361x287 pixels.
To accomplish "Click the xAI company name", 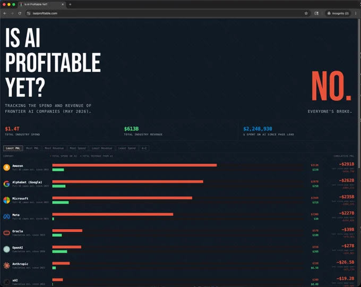I will pyautogui.click(x=15, y=280).
